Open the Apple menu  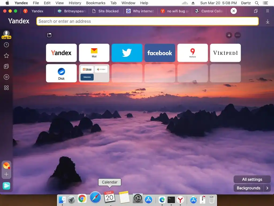tap(7, 3)
